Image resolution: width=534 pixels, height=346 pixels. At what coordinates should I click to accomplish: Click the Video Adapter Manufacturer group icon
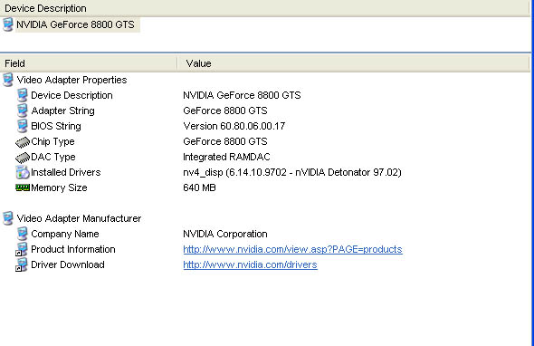coord(8,218)
